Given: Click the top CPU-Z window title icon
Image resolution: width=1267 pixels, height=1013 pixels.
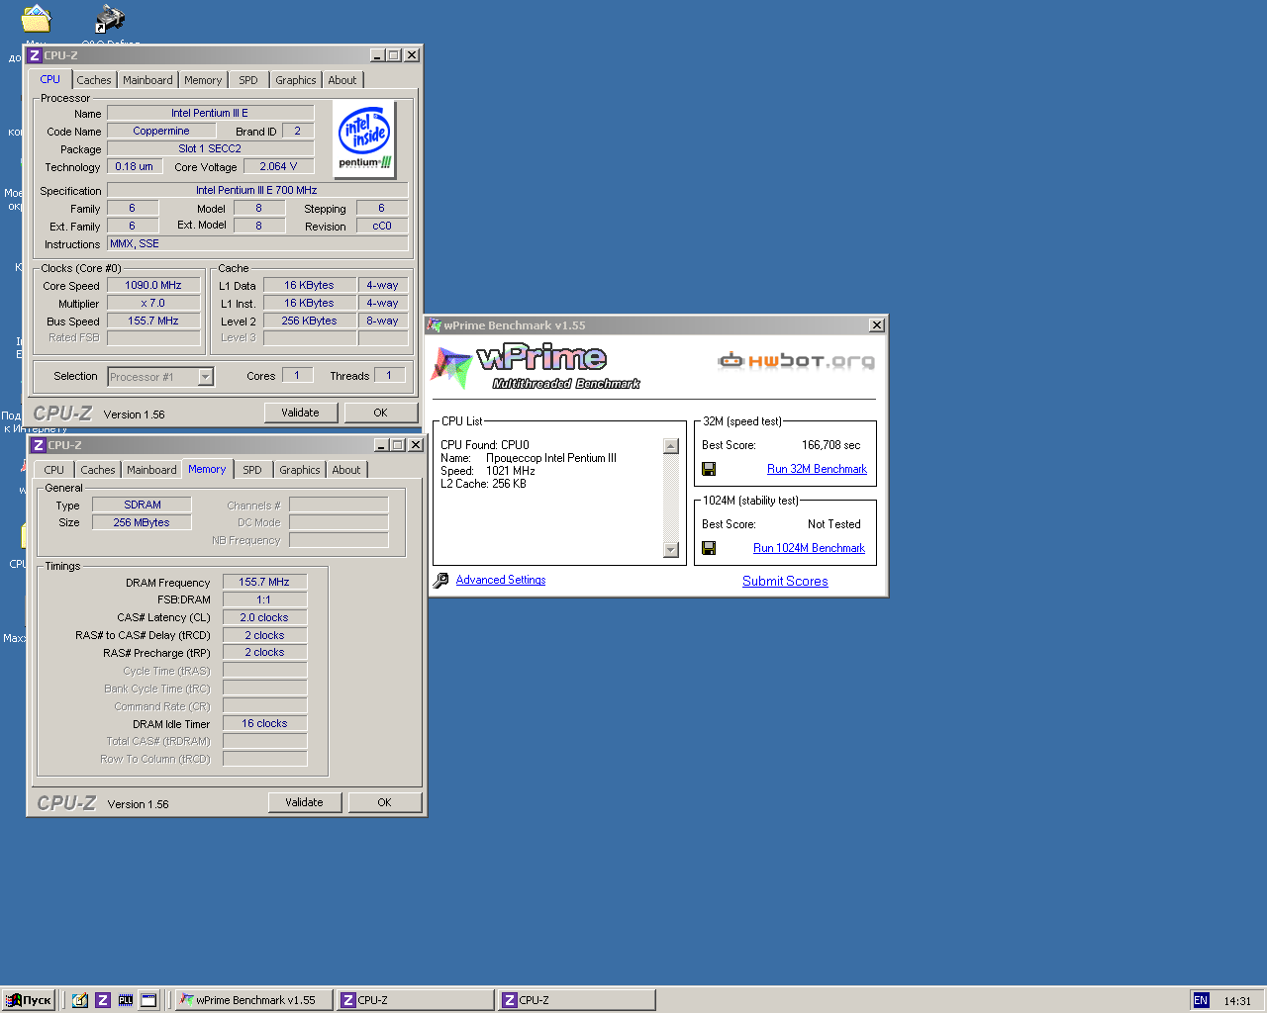Looking at the screenshot, I should tap(35, 55).
